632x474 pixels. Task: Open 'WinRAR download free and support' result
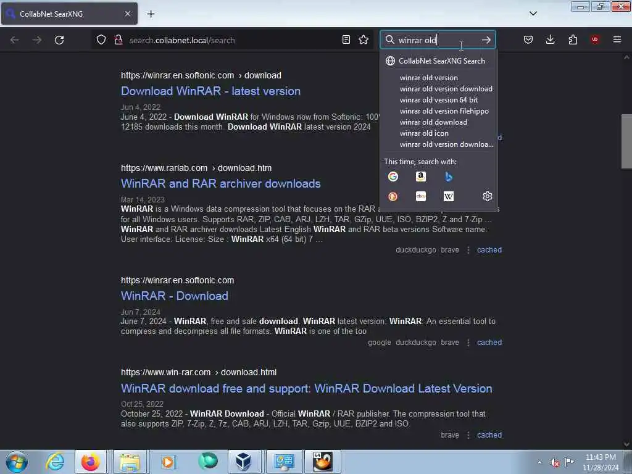click(306, 389)
